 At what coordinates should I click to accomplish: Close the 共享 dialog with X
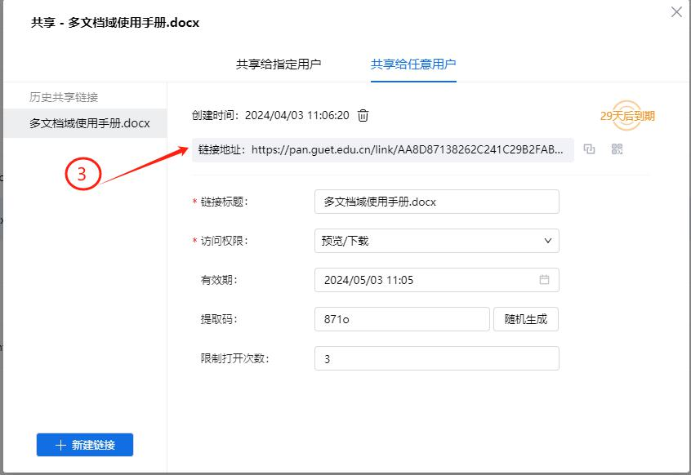676,12
